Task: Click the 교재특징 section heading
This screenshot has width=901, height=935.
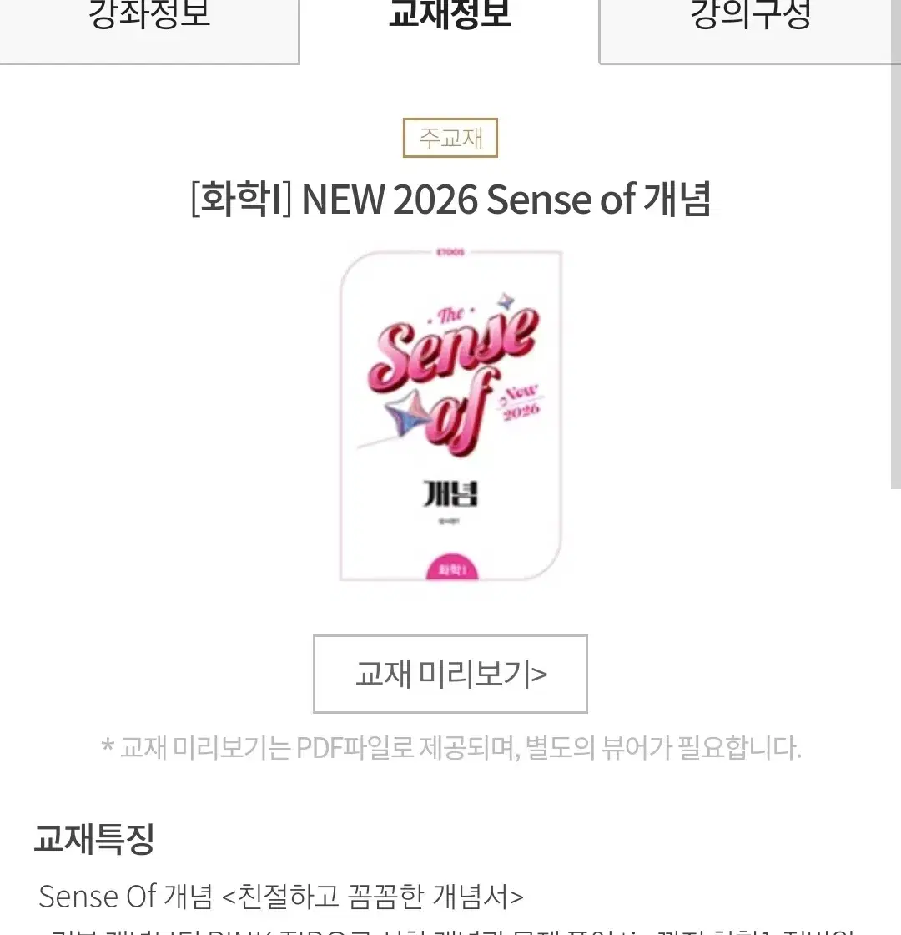Action: [94, 838]
